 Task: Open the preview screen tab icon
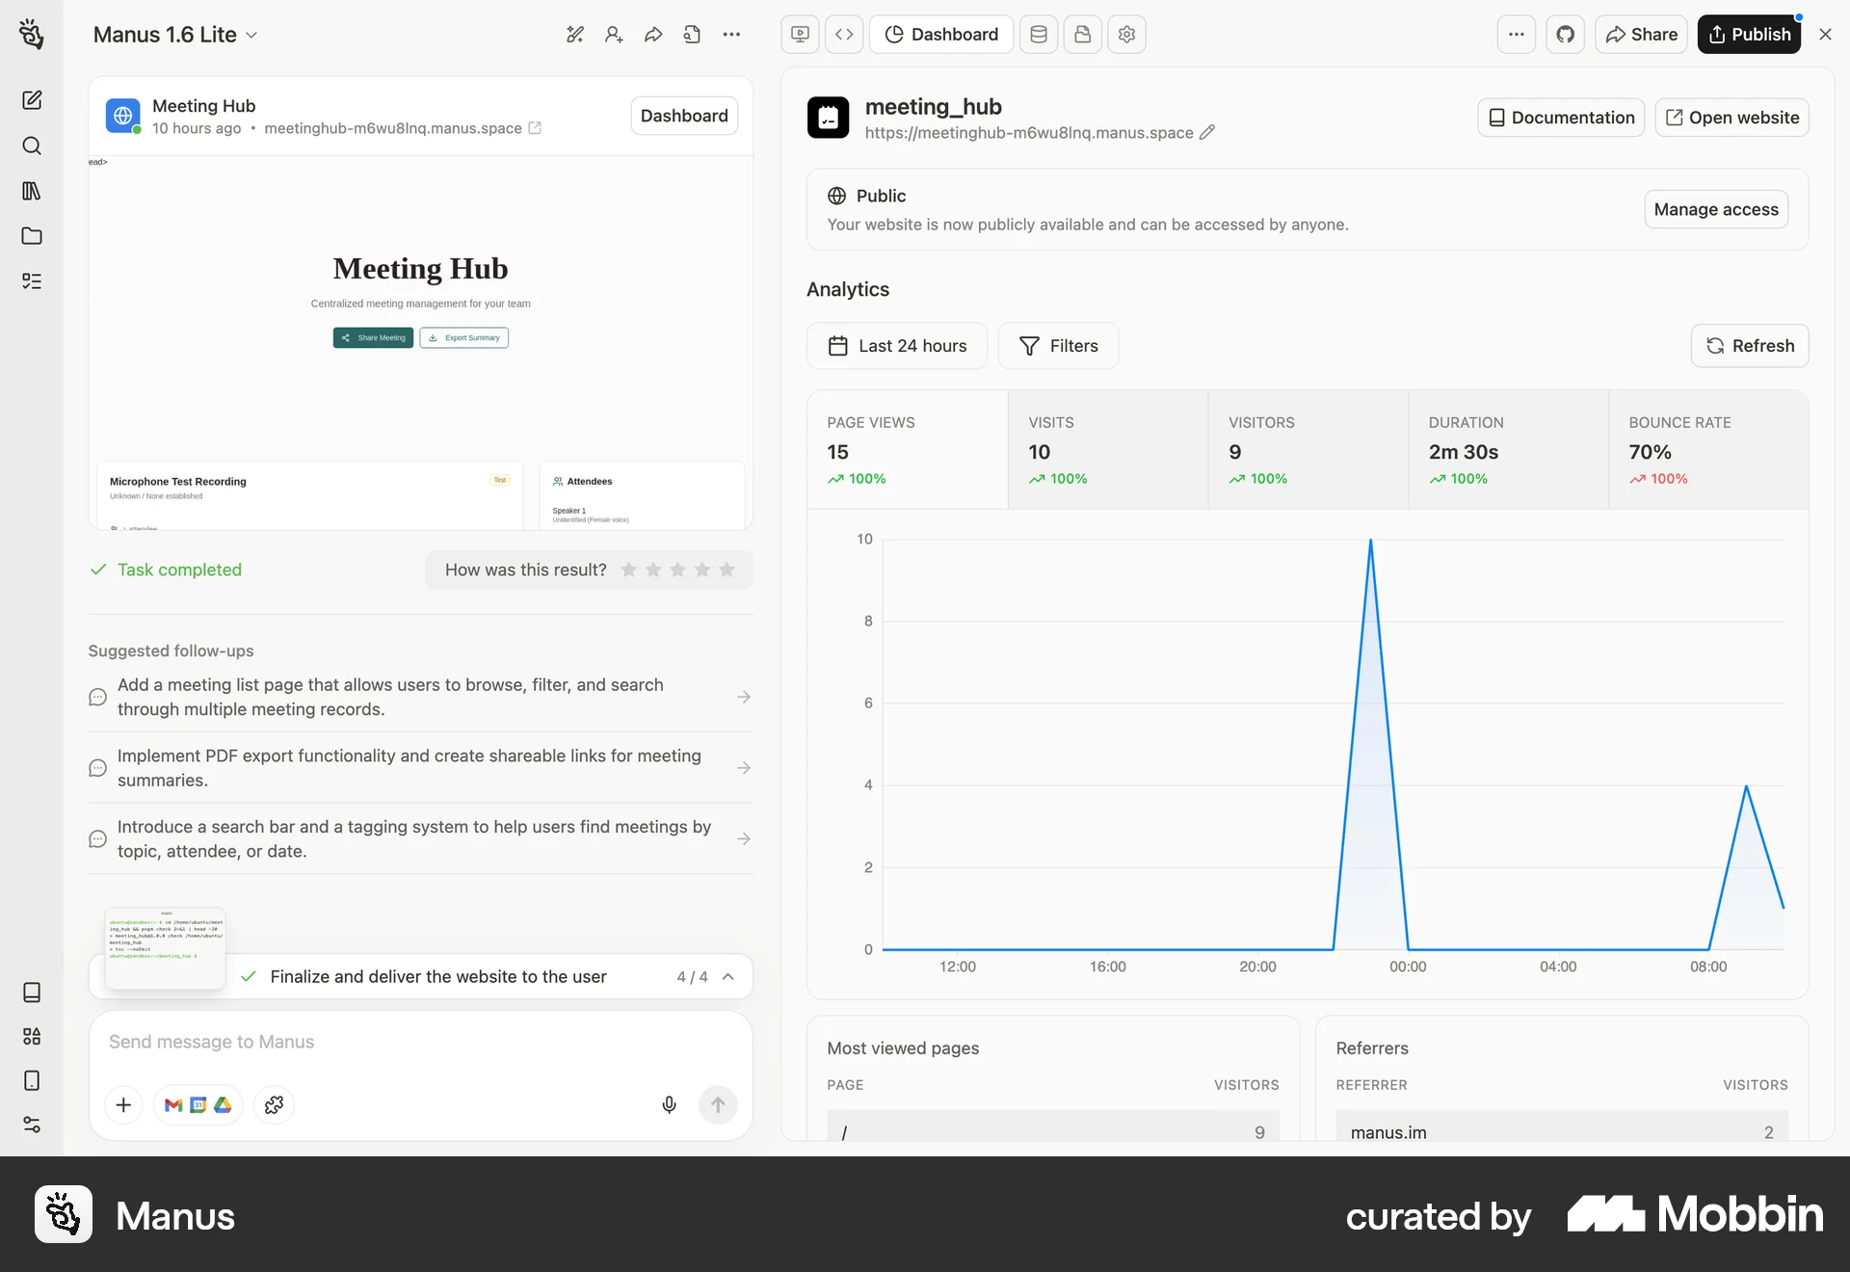(800, 35)
